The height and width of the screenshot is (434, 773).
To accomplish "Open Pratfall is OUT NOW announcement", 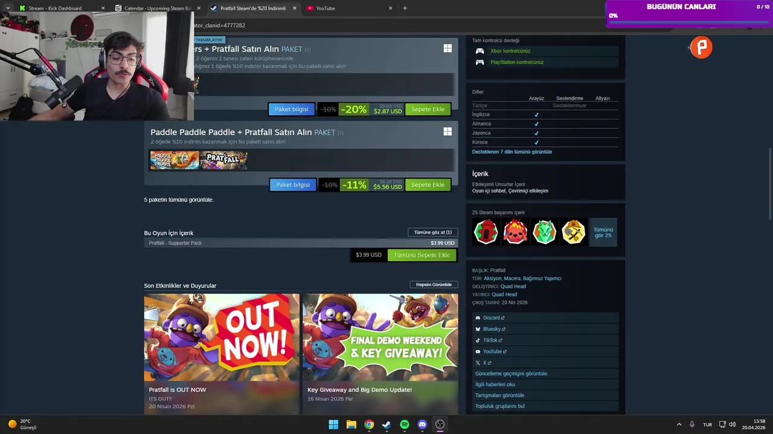I will tap(222, 353).
